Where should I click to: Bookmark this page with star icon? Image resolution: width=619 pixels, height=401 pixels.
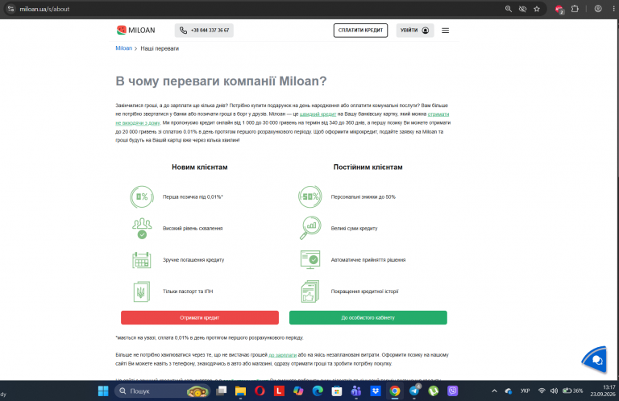(537, 9)
